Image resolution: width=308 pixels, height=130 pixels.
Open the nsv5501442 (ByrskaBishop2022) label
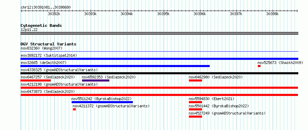pos(219,106)
